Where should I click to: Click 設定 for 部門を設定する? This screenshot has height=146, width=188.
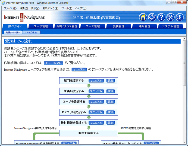tap(110, 81)
